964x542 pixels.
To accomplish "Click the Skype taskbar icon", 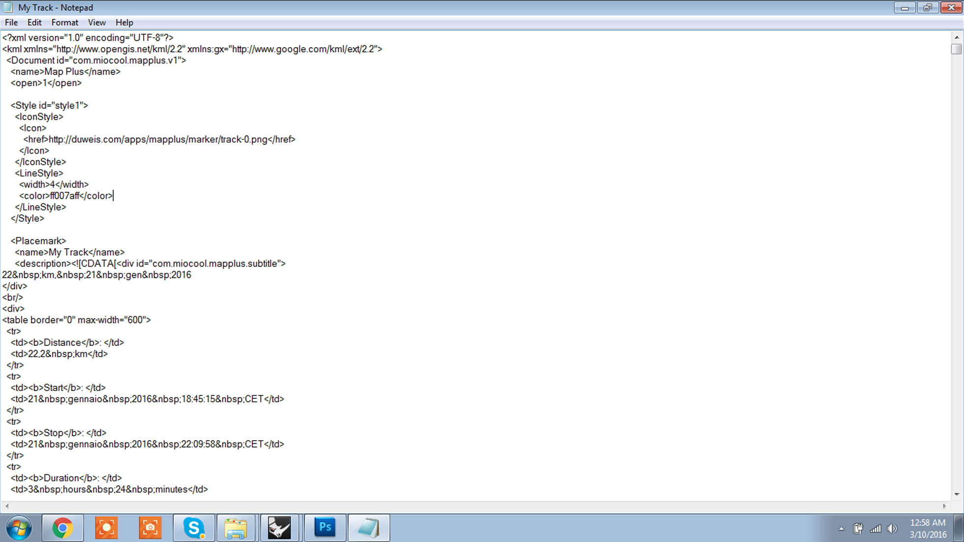I will pyautogui.click(x=194, y=528).
